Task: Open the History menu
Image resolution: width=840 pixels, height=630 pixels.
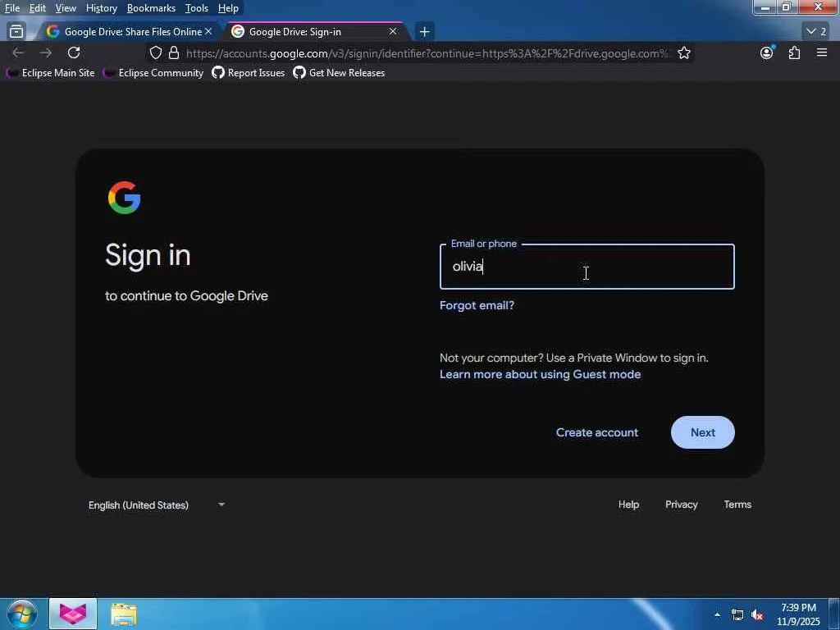Action: pos(101,8)
